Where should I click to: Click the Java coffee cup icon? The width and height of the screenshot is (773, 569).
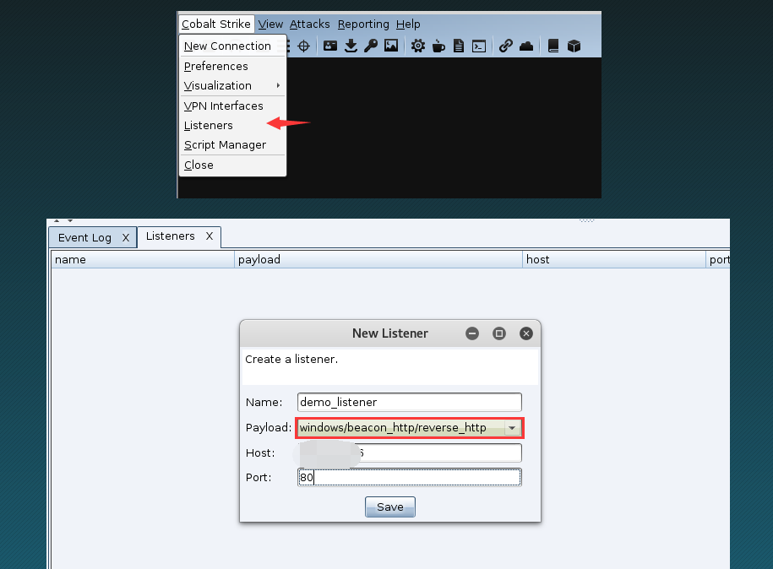[x=438, y=46]
